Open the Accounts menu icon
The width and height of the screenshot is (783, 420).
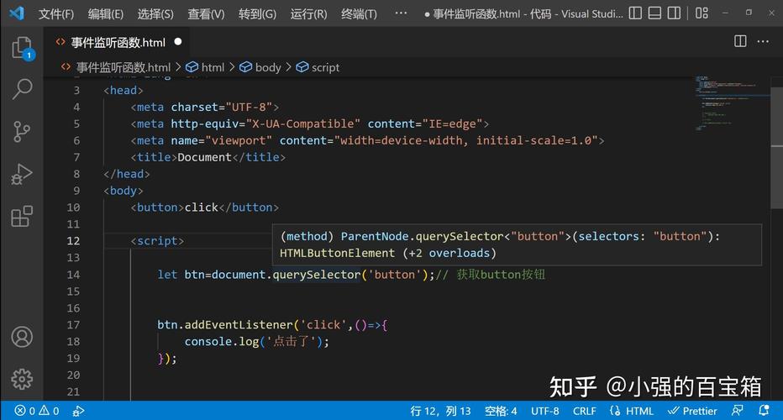(22, 337)
